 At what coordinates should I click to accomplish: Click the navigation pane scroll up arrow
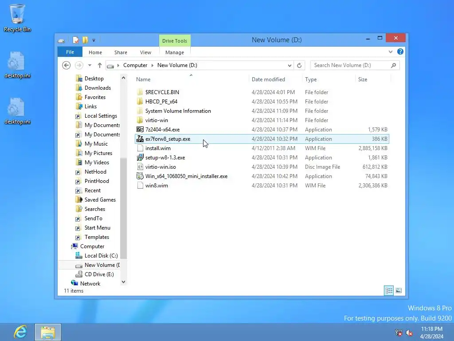(123, 78)
